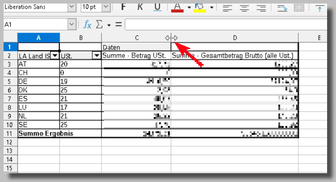
Task: Toggle italic formatting (K button)
Action: 140,7
